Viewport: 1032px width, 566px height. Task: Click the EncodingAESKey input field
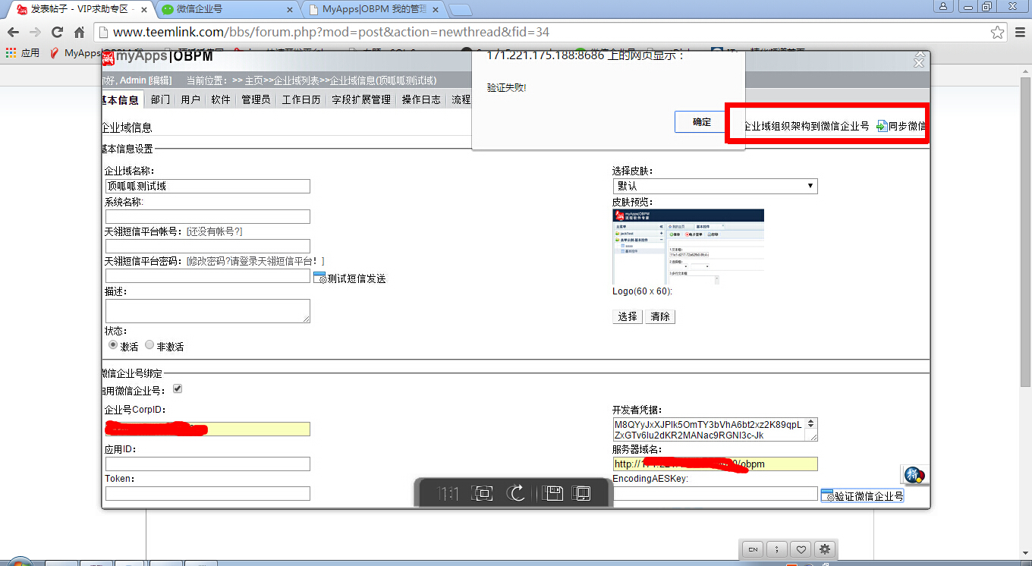715,493
